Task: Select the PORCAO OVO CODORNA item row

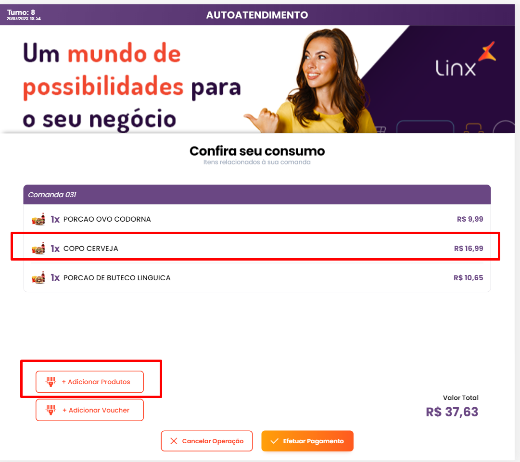Action: point(257,219)
